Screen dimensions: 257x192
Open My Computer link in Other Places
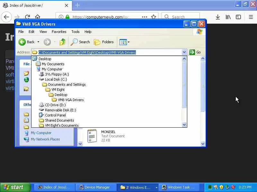[41, 133]
